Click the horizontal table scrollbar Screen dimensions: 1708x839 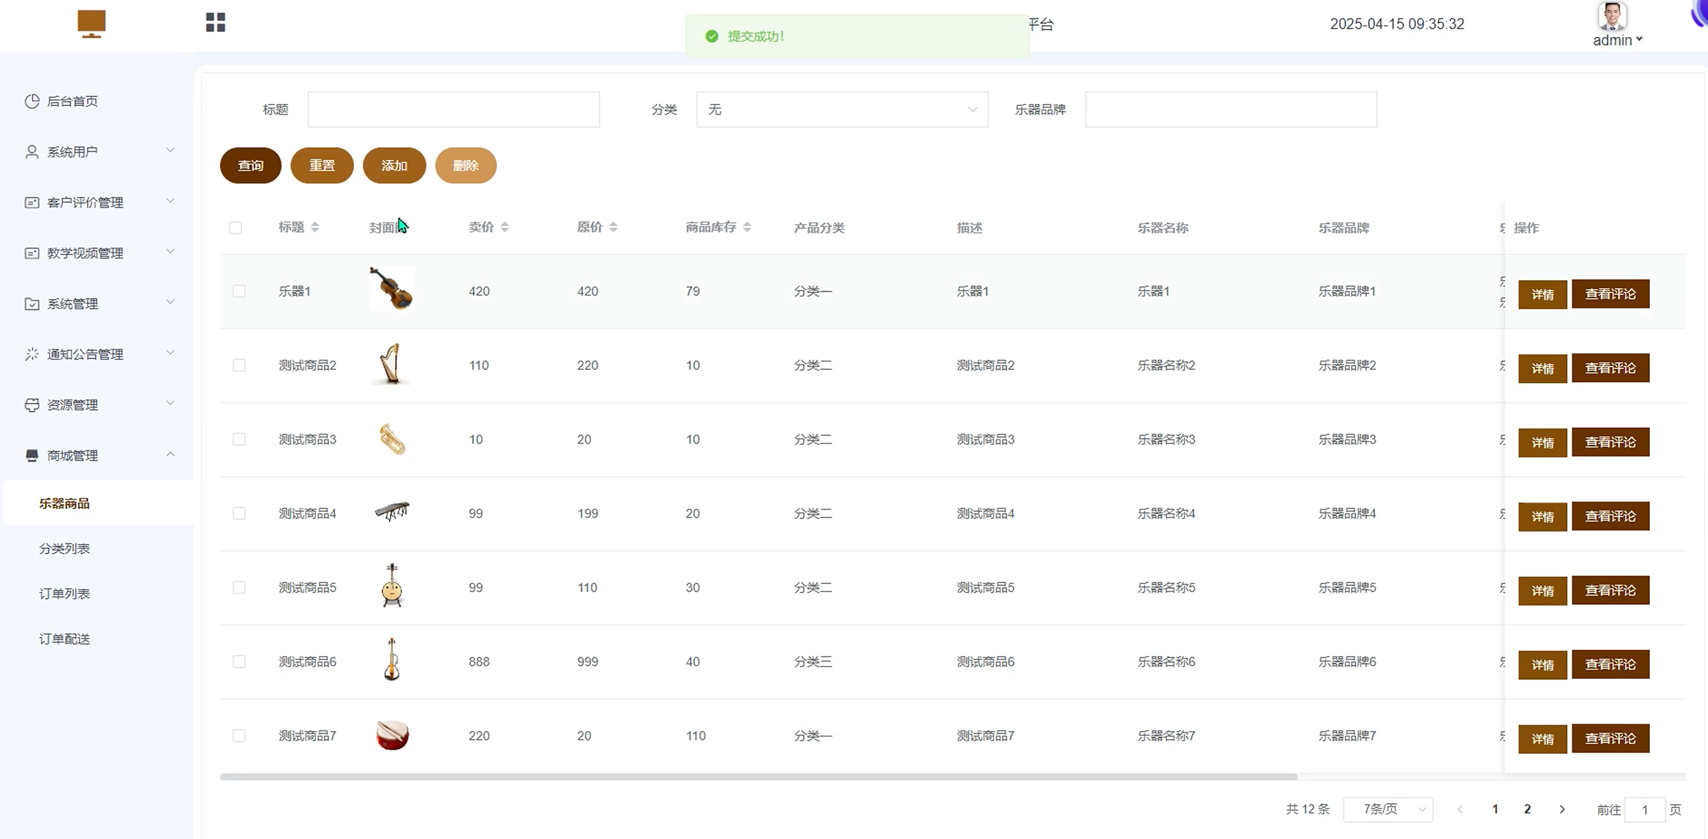(758, 777)
